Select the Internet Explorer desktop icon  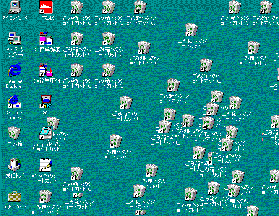pos(15,70)
